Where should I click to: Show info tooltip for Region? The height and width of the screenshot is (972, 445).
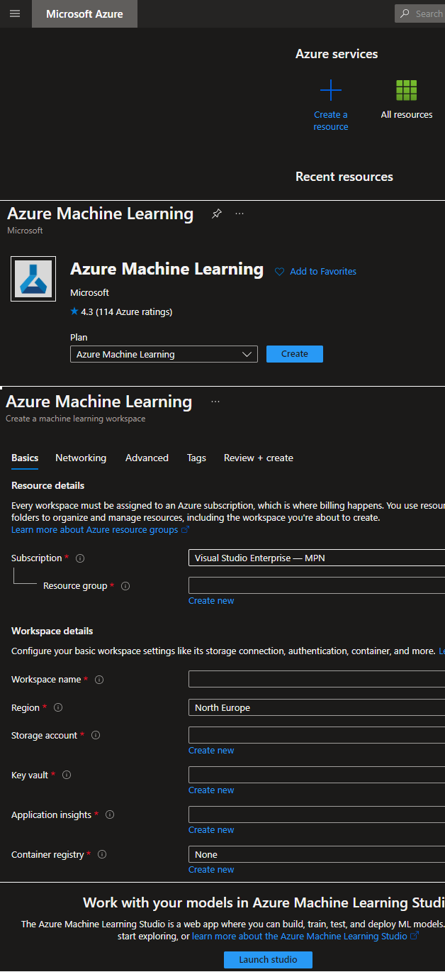pos(58,707)
